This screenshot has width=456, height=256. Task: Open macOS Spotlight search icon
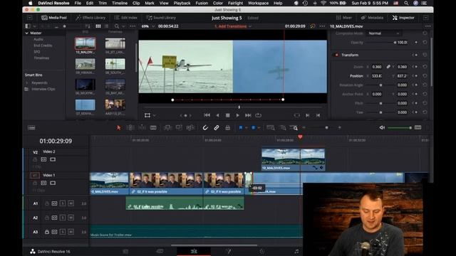(x=405, y=3)
